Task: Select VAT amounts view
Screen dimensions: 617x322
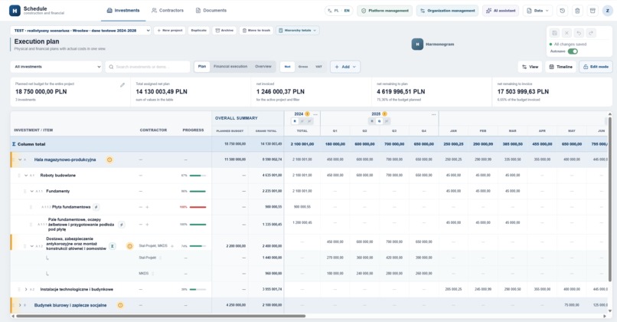Action: [x=318, y=67]
